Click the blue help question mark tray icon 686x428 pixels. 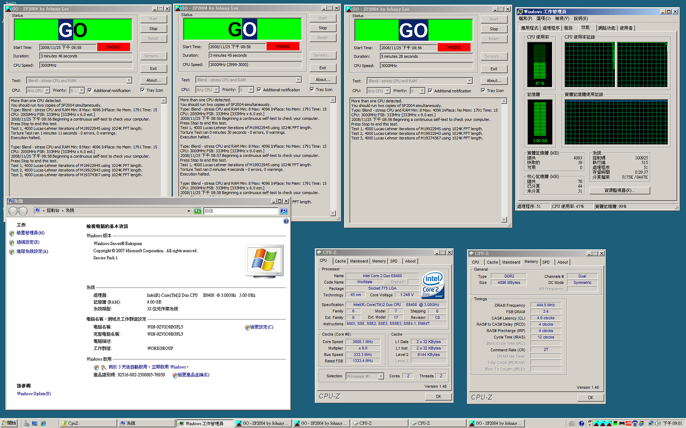tap(582, 423)
